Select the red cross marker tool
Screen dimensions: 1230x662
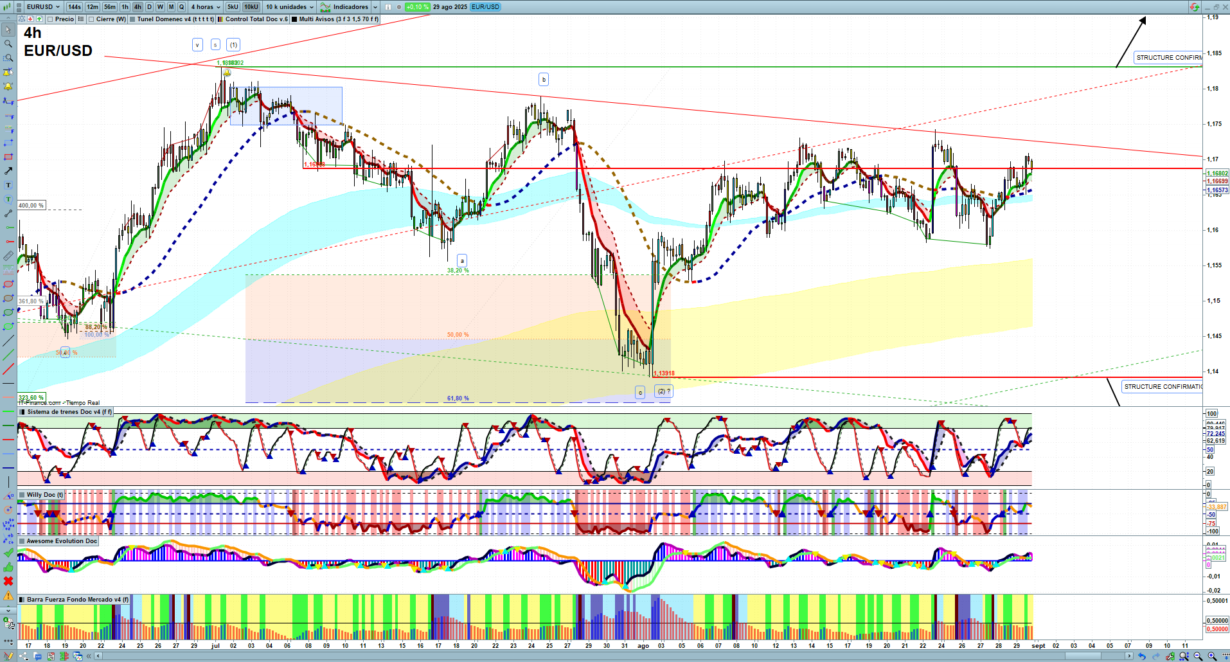(x=8, y=581)
